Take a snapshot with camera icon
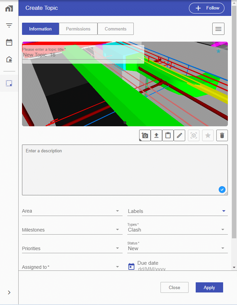 click(145, 135)
